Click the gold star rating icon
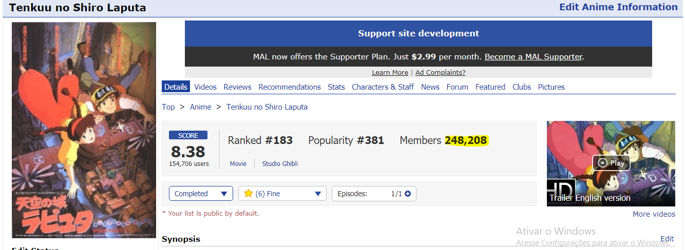This screenshot has width=685, height=250. 248,194
